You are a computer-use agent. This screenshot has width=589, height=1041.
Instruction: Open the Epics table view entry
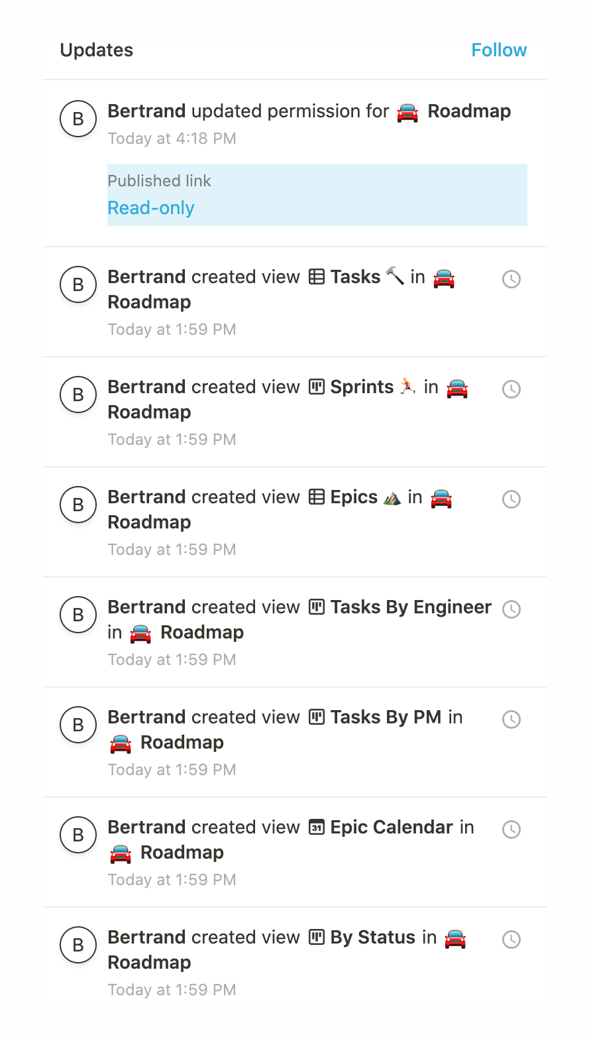[354, 497]
